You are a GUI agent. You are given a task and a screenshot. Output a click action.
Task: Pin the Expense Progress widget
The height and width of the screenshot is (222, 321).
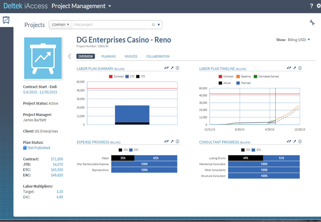(172, 141)
